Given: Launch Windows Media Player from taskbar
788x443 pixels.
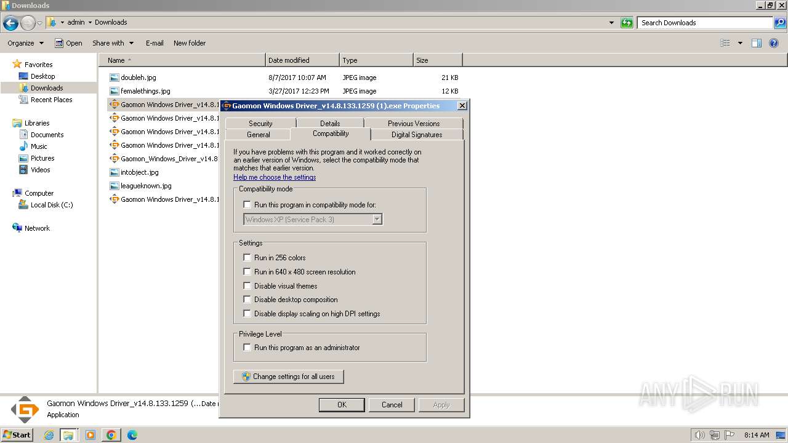Looking at the screenshot, I should point(90,435).
